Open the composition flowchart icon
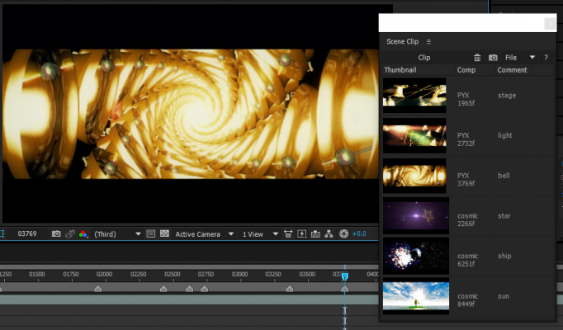Viewport: 563px width, 330px height. [x=330, y=234]
